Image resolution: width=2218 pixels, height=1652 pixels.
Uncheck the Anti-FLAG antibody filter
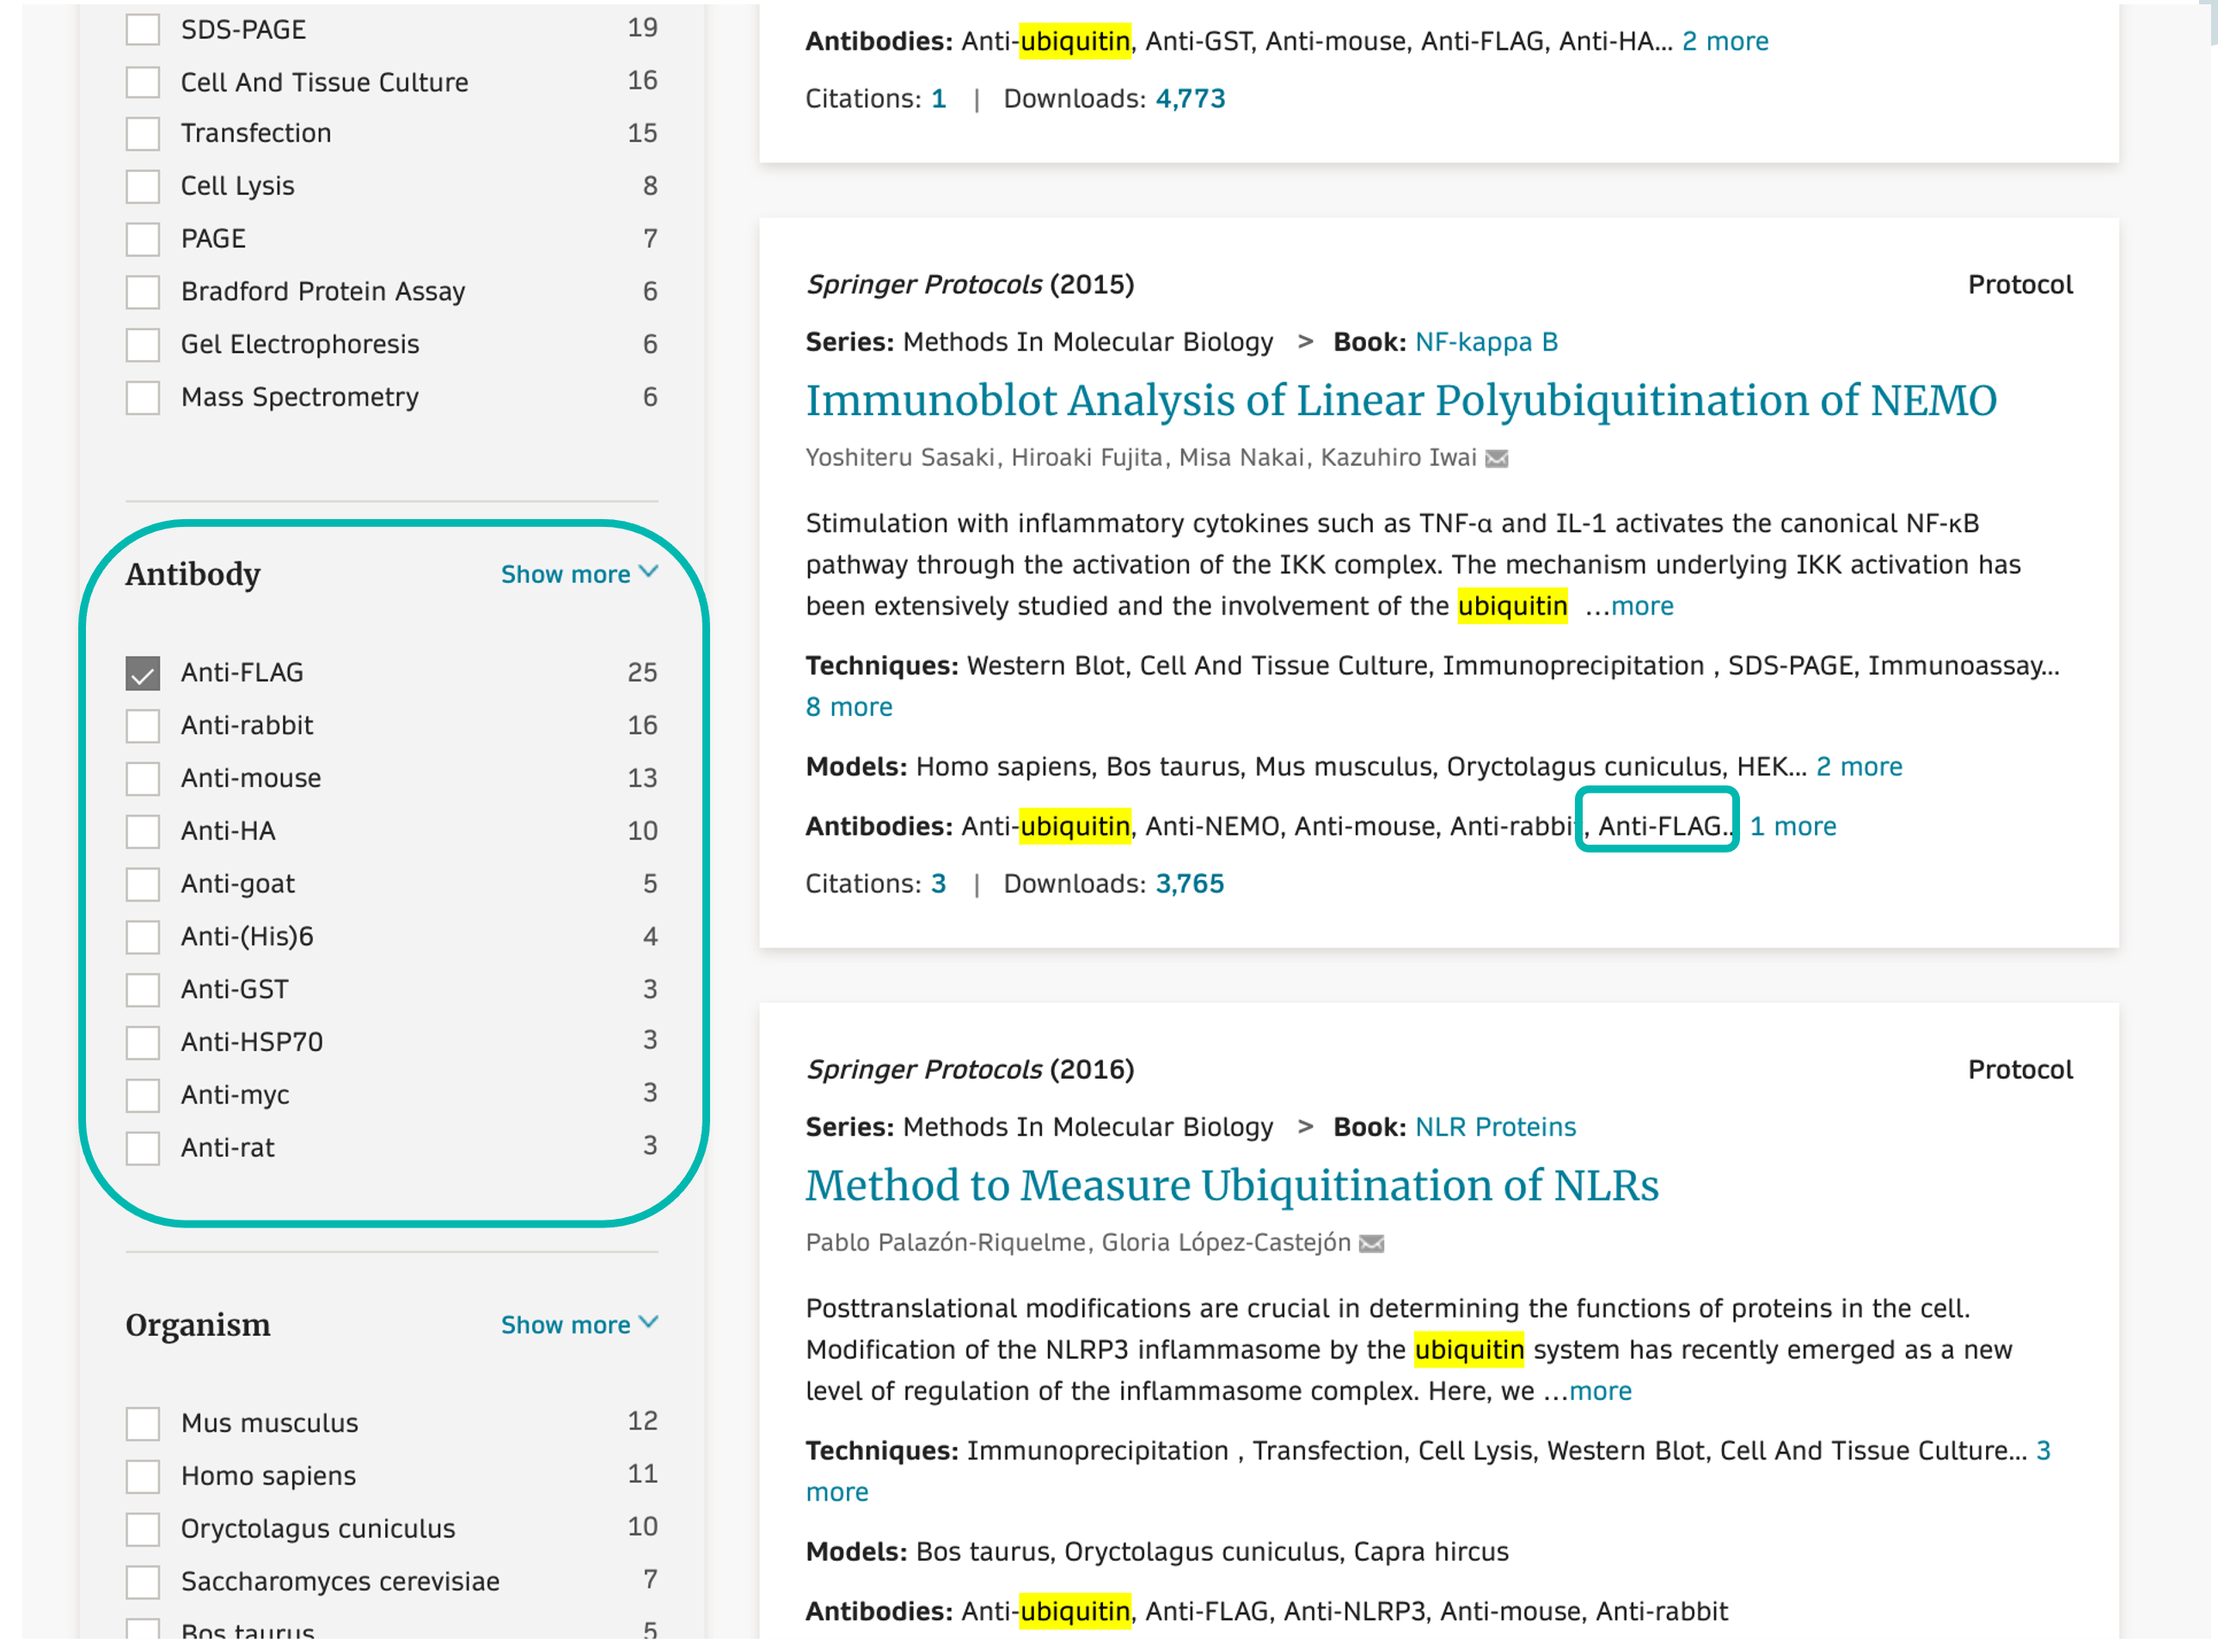(x=143, y=673)
